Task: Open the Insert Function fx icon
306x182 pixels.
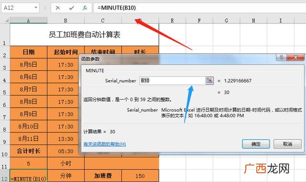Action: click(x=85, y=8)
